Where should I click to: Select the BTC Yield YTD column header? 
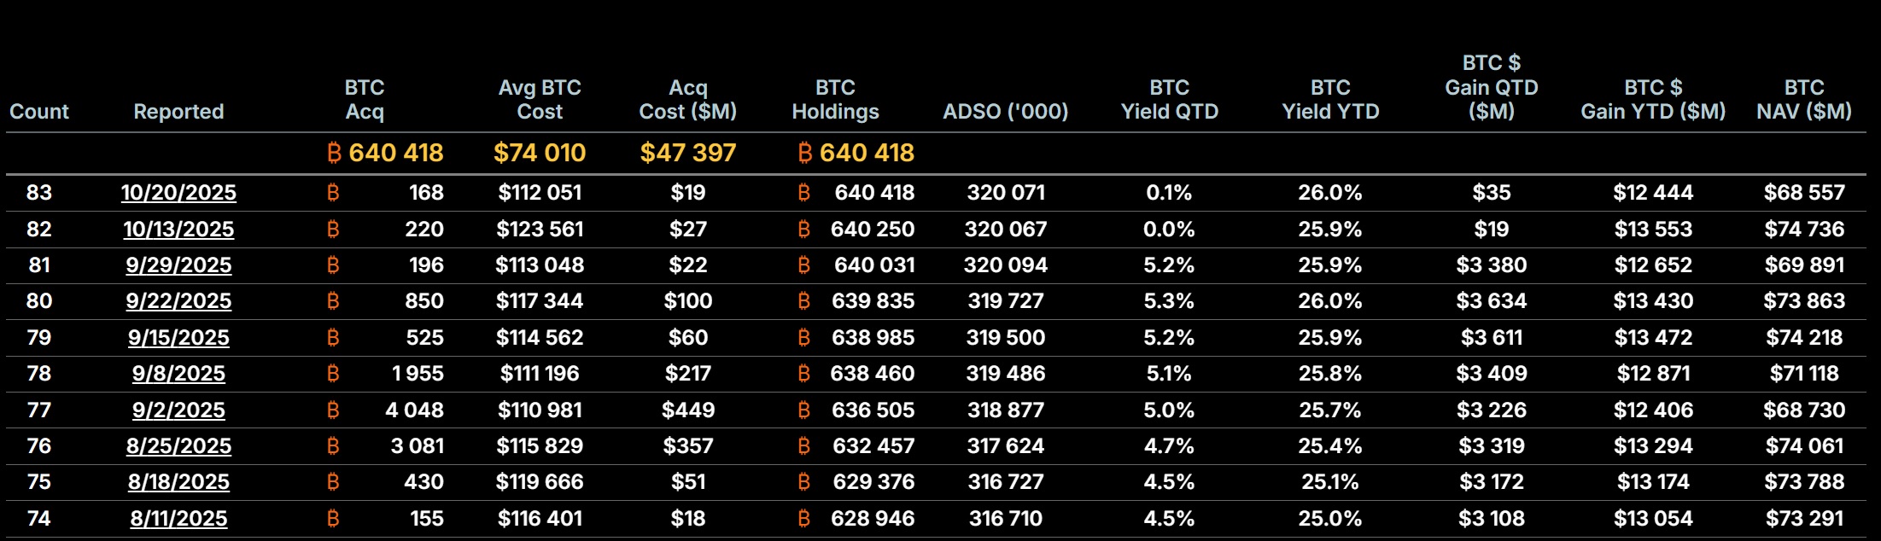[1330, 100]
